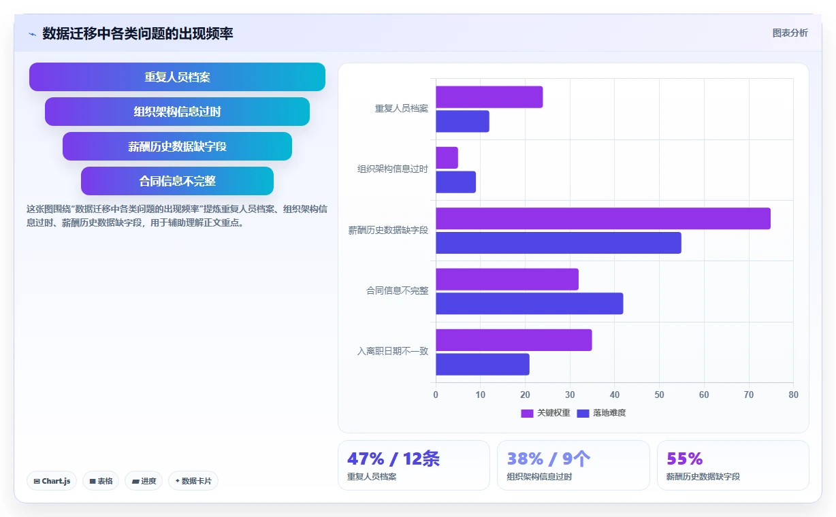This screenshot has width=836, height=517.
Task: Click the page title 数据迁移中各类问题的出现频率
Action: tap(138, 33)
